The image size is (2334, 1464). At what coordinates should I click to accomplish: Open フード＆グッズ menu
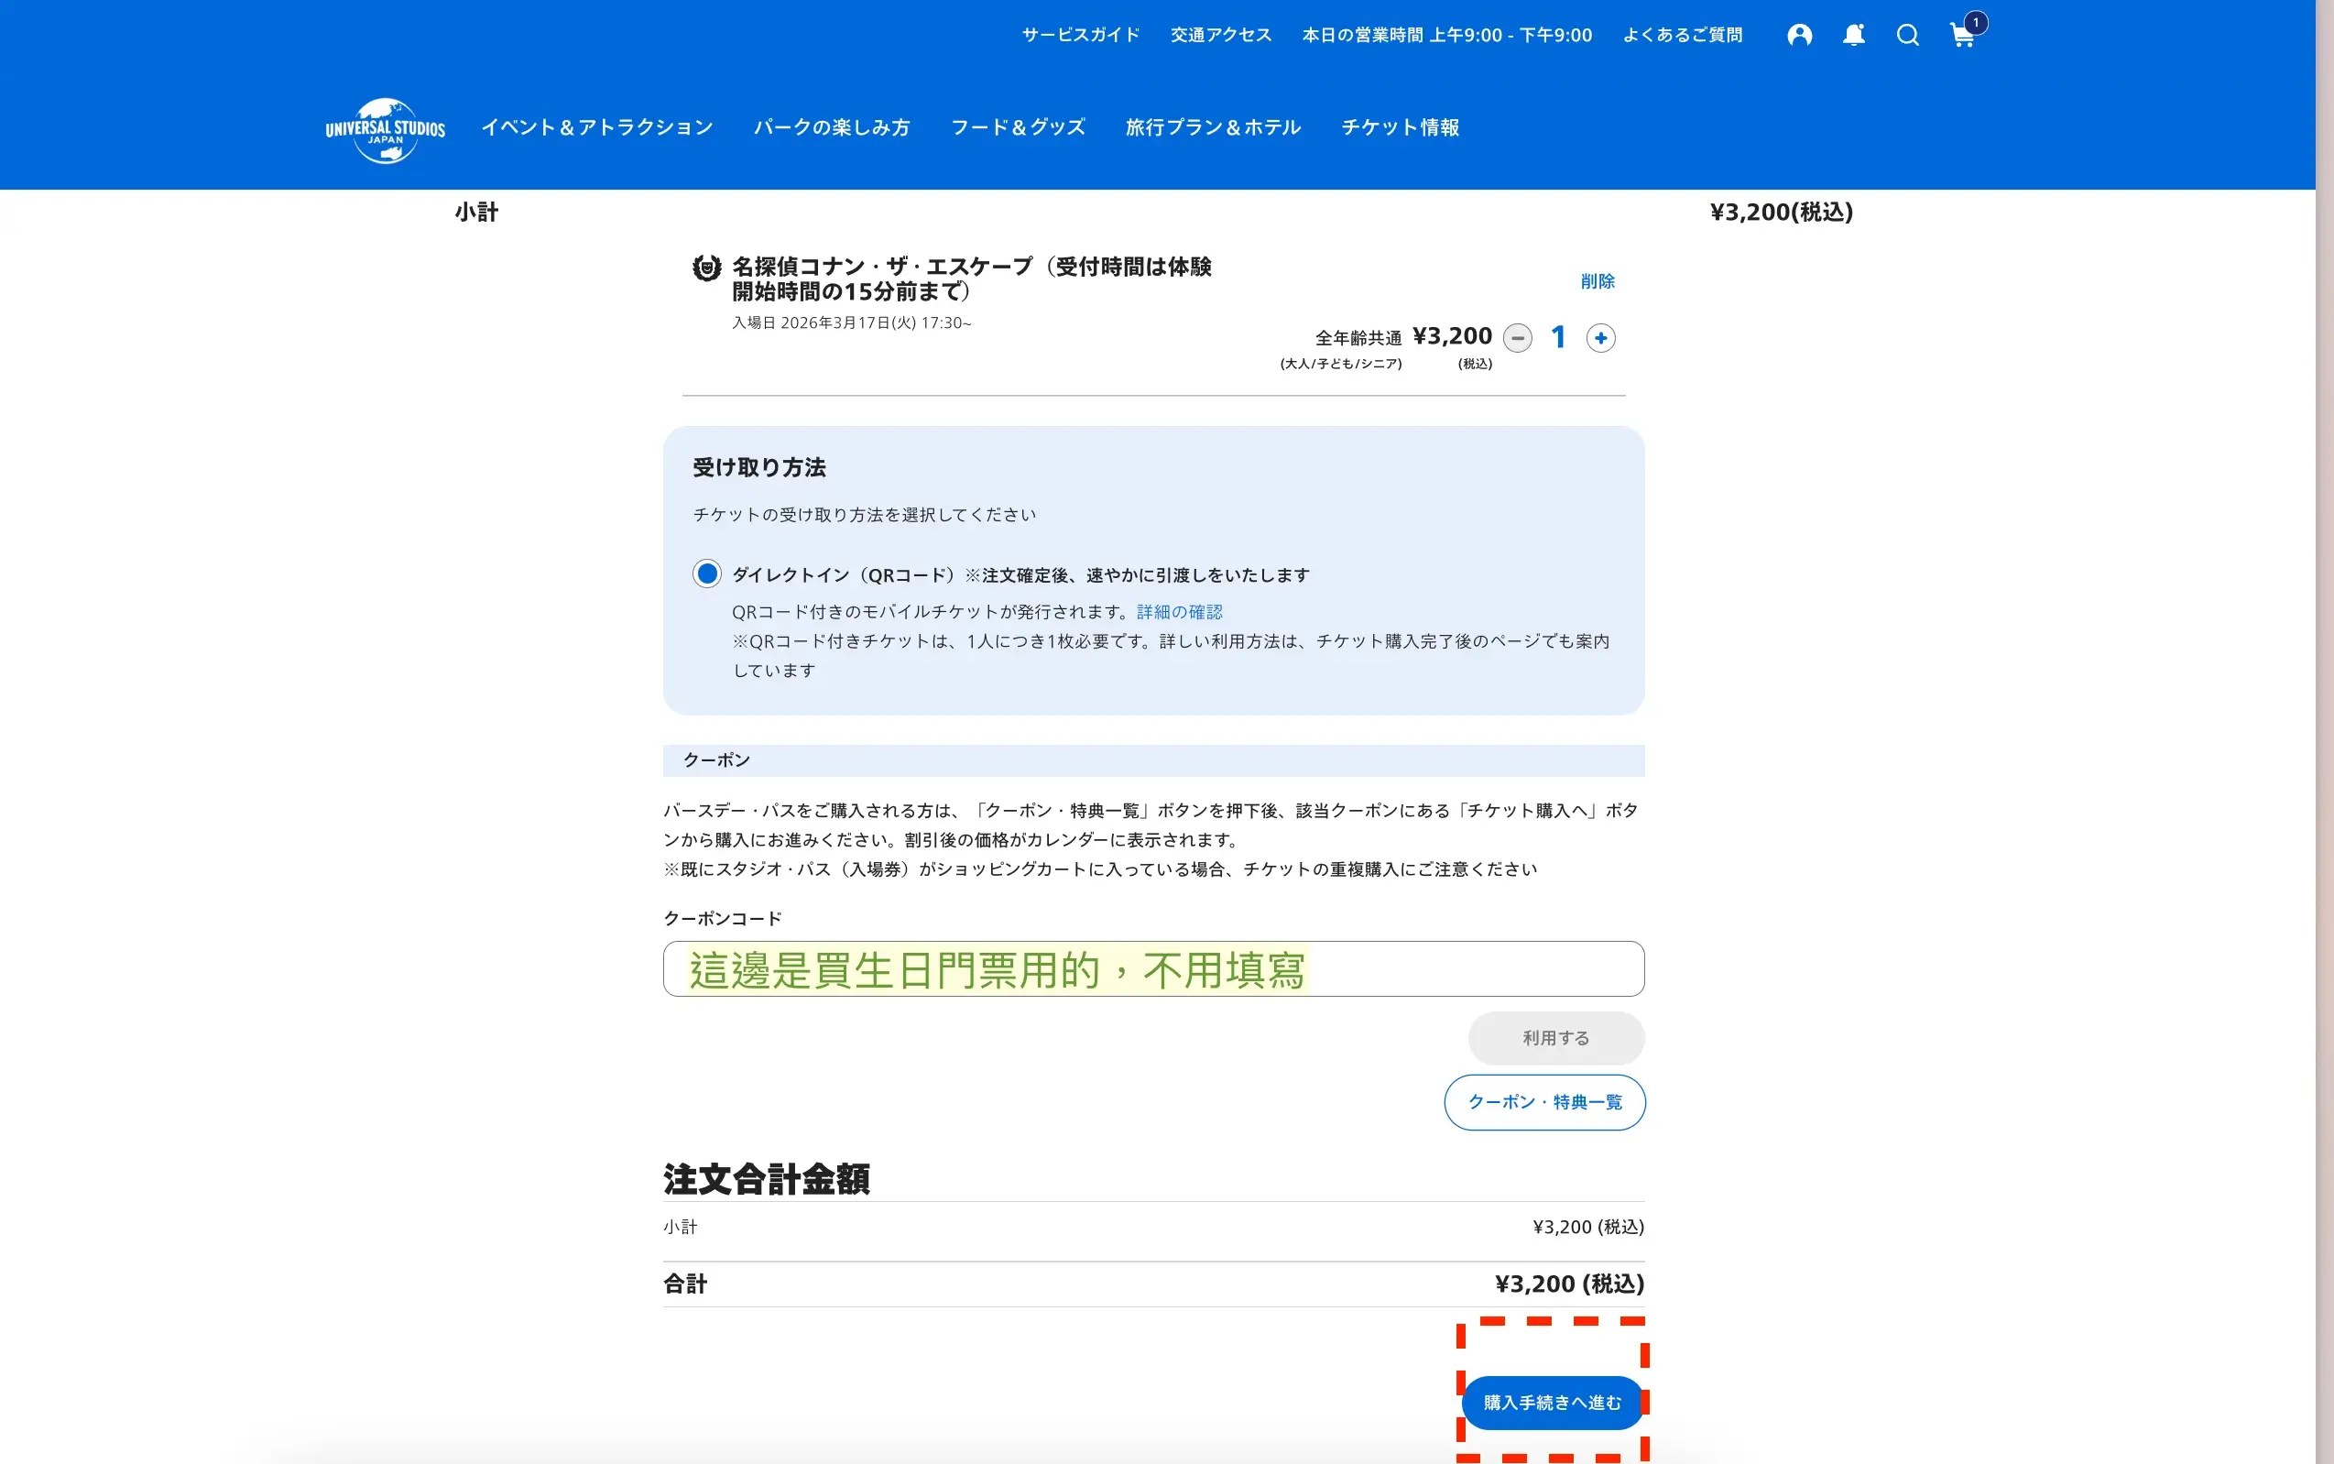tap(1018, 128)
